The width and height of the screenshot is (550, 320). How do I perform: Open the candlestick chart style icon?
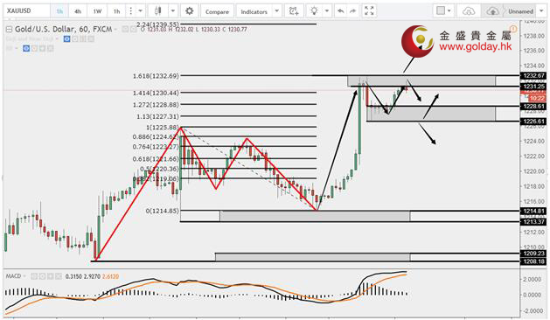tap(158, 11)
